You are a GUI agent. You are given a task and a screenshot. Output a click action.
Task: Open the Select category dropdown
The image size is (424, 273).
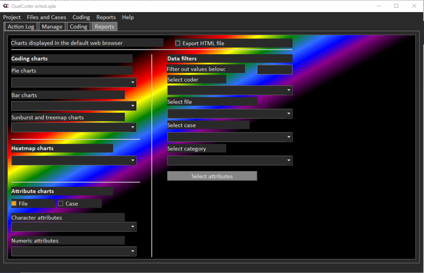[230, 160]
